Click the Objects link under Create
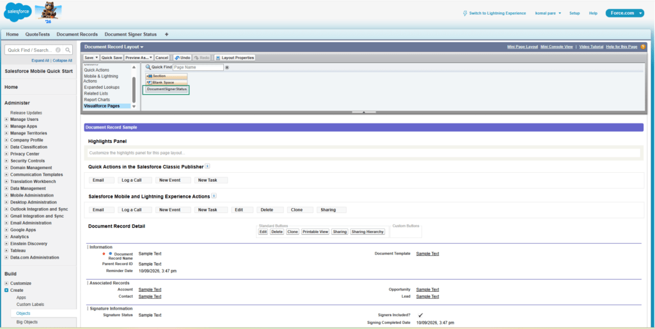 coord(23,313)
